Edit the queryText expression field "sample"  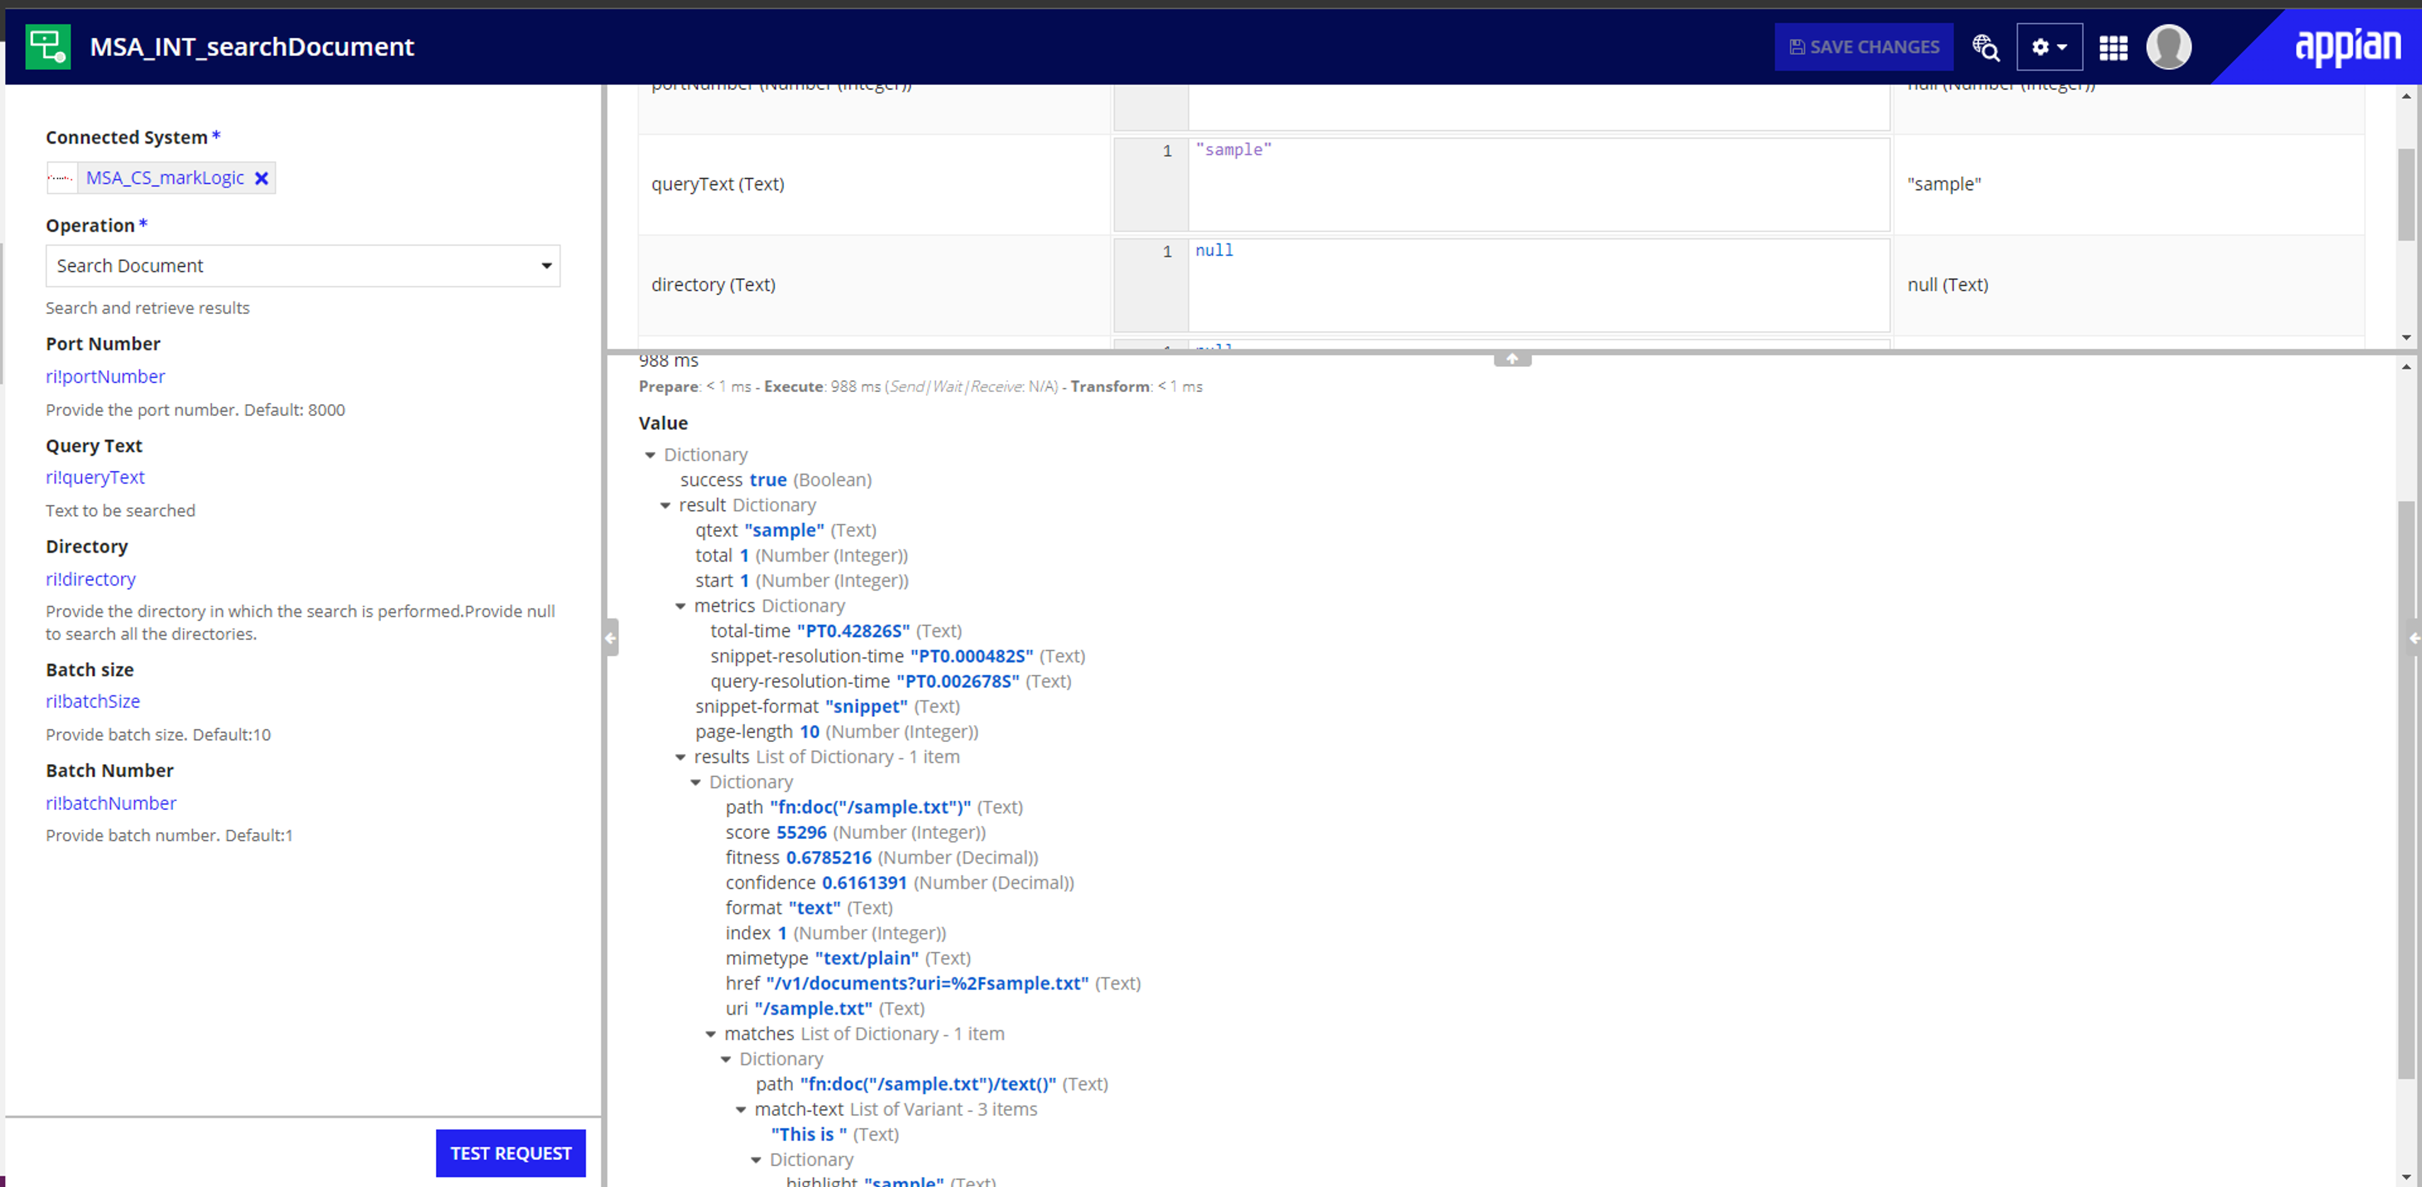[x=1538, y=184]
